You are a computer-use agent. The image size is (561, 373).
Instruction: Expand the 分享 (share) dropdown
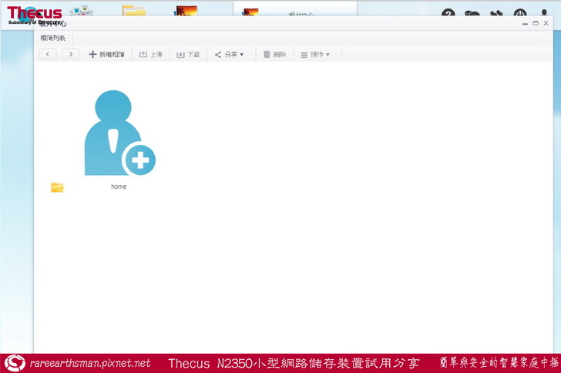[x=229, y=55]
